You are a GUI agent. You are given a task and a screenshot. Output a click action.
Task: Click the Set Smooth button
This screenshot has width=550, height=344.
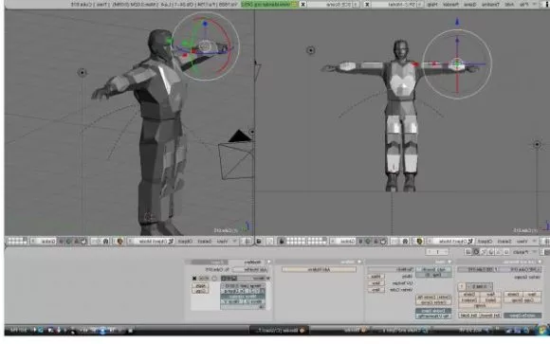click(489, 316)
